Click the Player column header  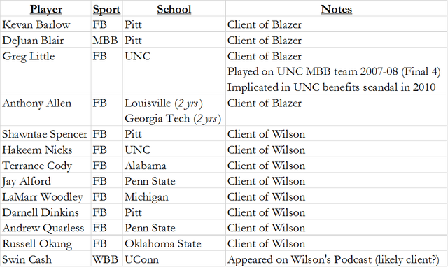tap(46, 9)
